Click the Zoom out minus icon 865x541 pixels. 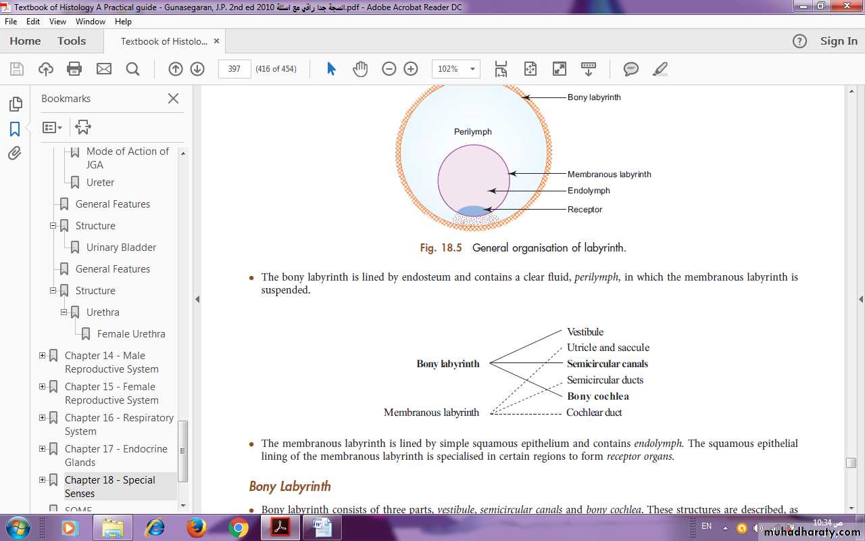pos(389,68)
